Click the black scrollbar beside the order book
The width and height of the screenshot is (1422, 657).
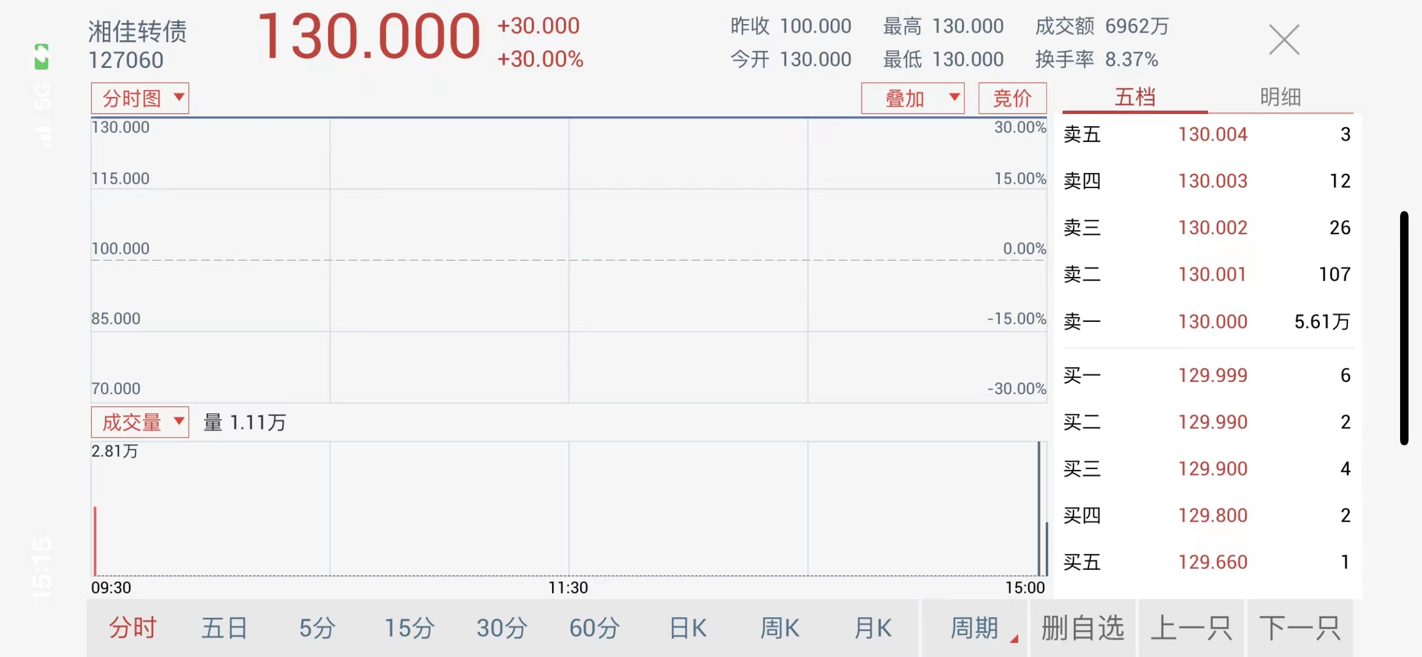(1404, 328)
